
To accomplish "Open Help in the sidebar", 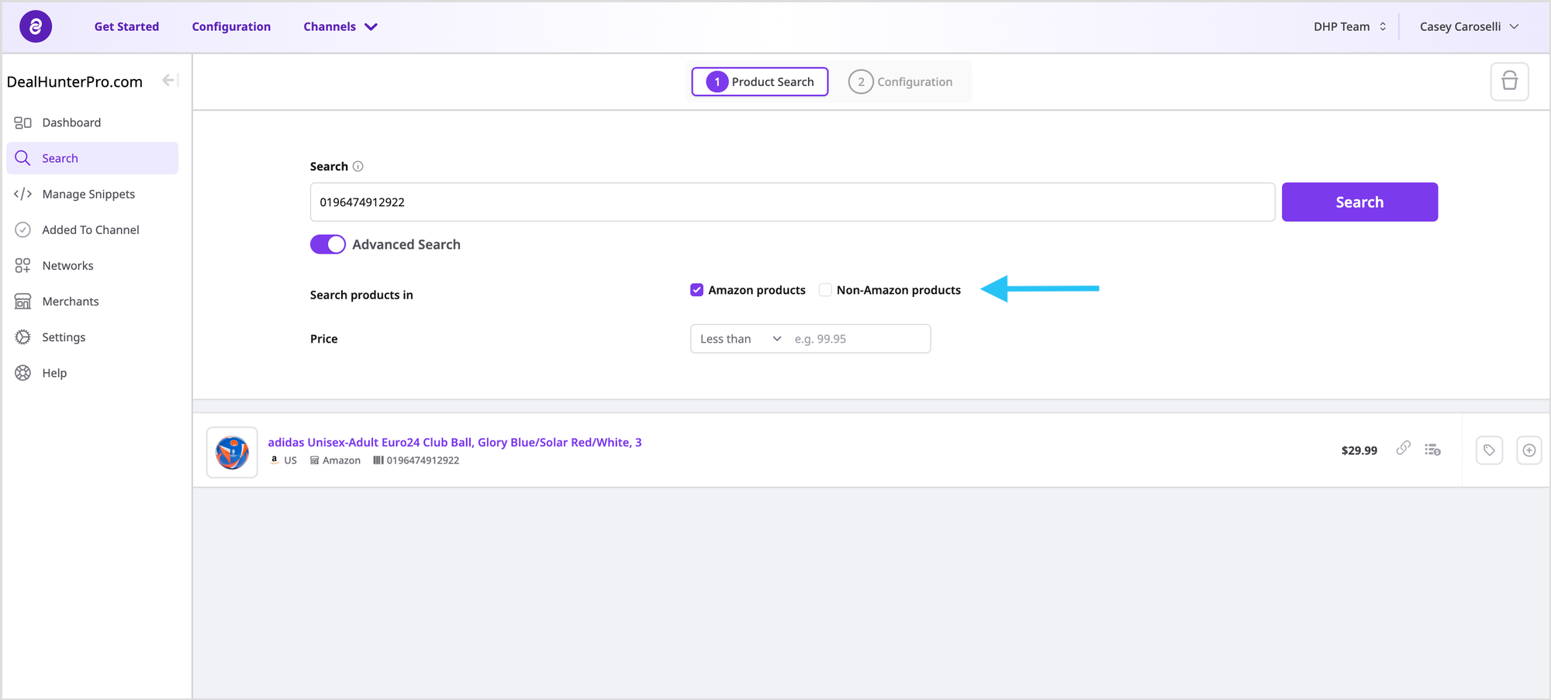I will tap(92, 373).
